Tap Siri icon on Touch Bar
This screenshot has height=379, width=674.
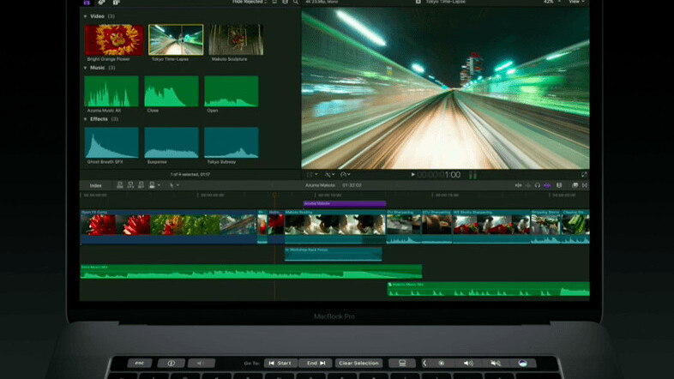[521, 363]
